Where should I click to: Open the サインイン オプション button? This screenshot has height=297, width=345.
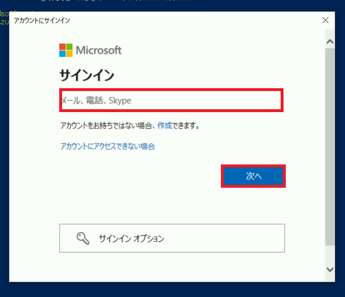[x=172, y=238]
